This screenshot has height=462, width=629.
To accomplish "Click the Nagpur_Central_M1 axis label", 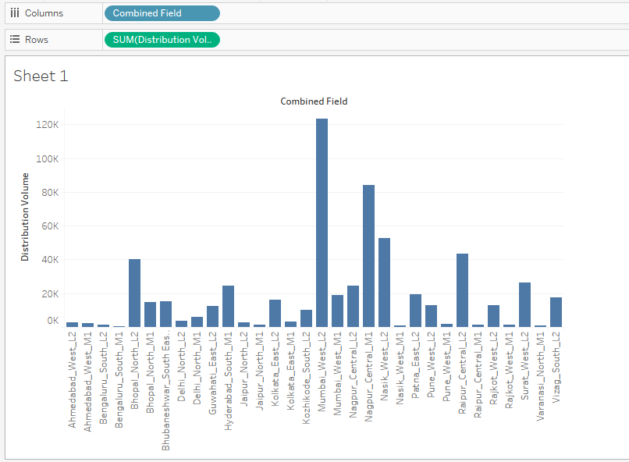I will (x=368, y=376).
